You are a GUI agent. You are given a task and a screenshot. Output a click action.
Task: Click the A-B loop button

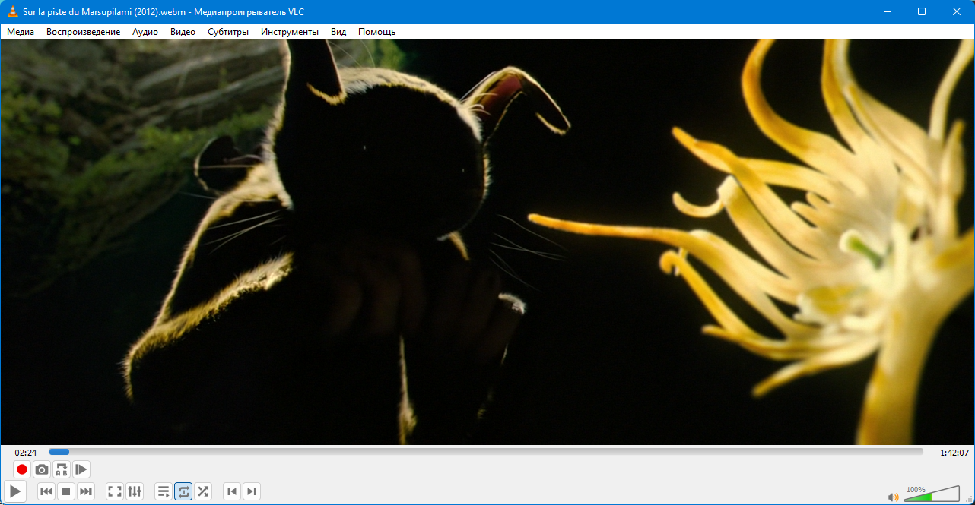(x=62, y=469)
